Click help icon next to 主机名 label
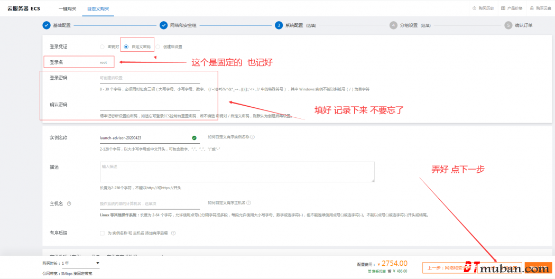Viewport: 555px width, 279px height. pos(69,203)
